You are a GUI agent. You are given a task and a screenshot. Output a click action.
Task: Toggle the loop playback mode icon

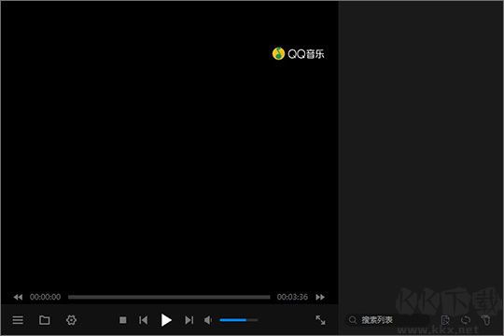point(466,320)
